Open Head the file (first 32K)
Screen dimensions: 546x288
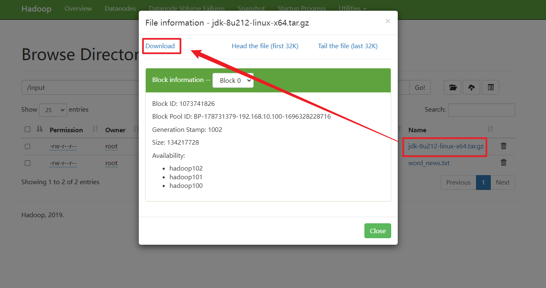tap(265, 46)
